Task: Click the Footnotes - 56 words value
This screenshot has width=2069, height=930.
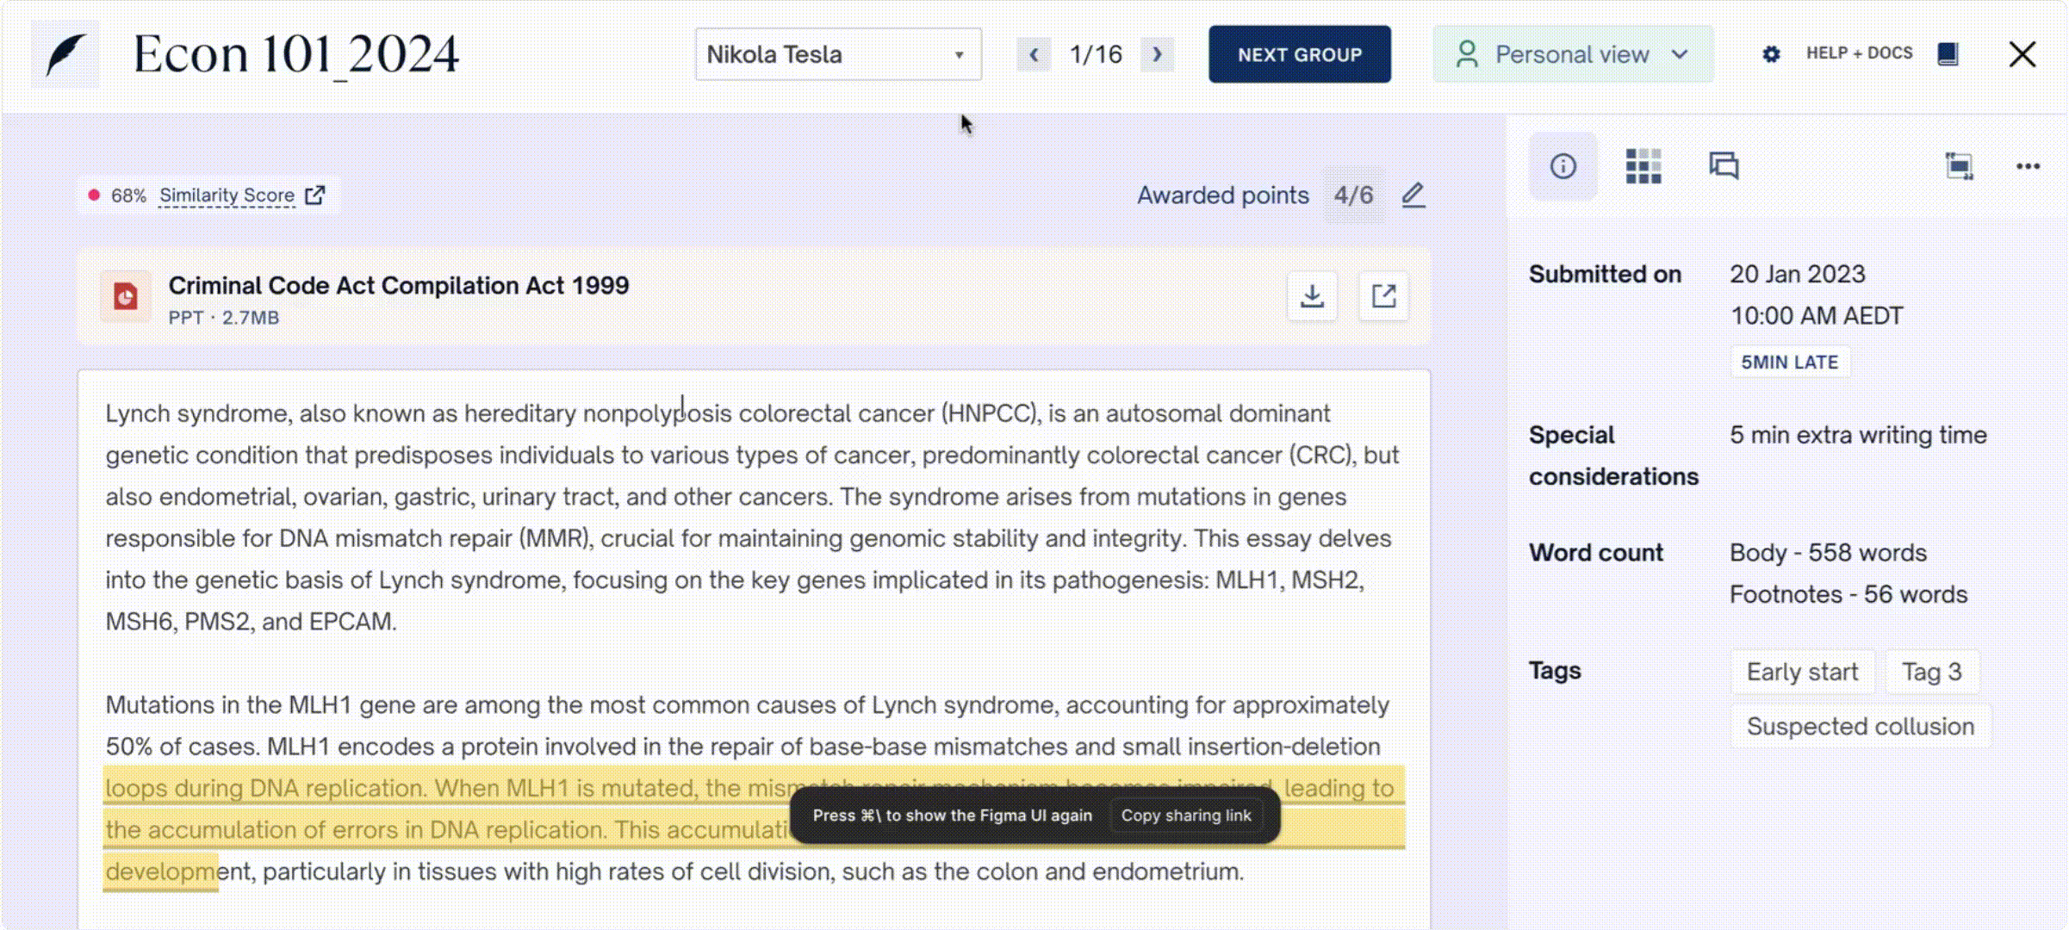Action: point(1848,594)
